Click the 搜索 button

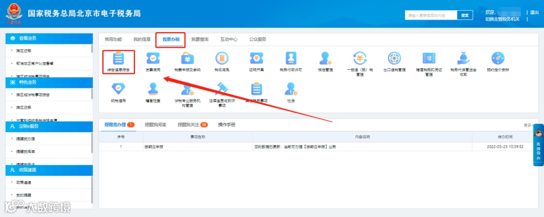click(465, 15)
